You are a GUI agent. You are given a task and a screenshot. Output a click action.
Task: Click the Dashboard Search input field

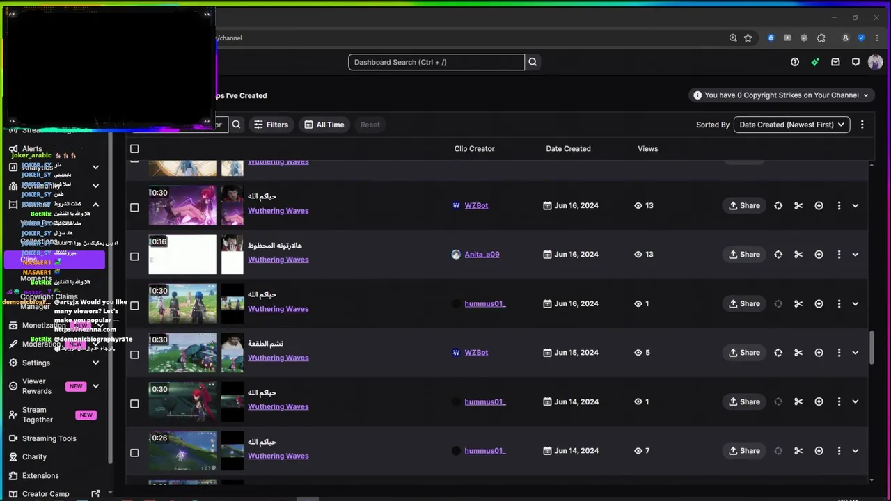point(436,62)
